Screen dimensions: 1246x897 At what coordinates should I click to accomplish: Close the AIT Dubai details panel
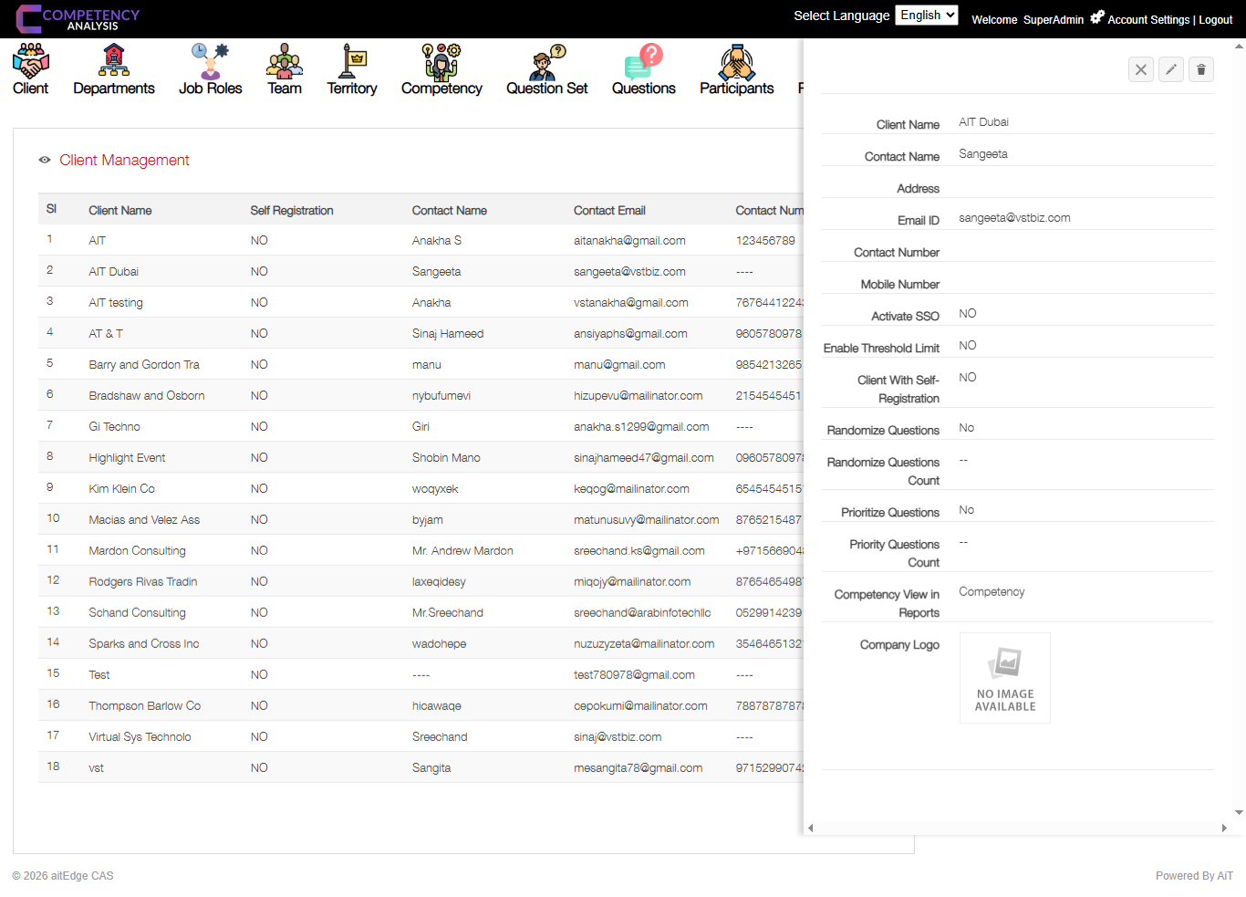point(1140,69)
